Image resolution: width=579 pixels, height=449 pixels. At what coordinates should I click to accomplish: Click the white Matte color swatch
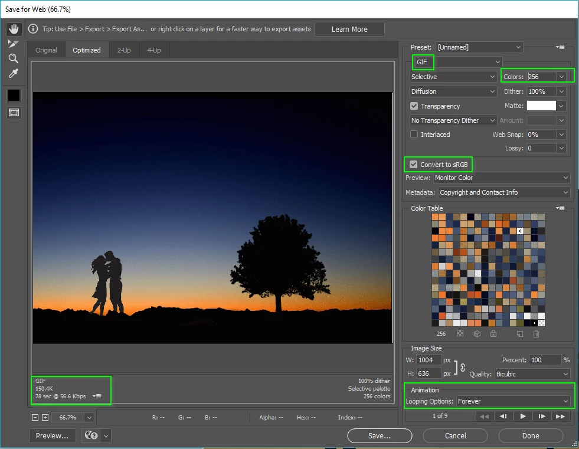pos(541,106)
